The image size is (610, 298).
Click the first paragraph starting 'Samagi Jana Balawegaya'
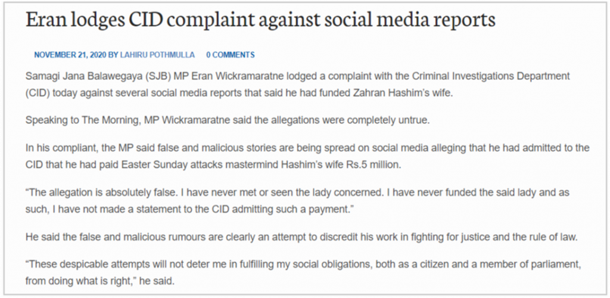click(298, 85)
